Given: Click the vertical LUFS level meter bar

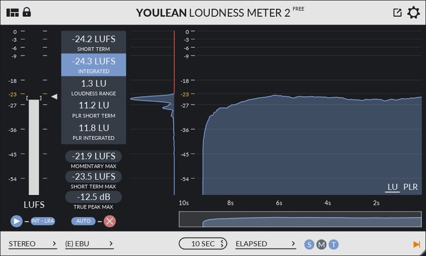Looking at the screenshot, I should coord(34,147).
